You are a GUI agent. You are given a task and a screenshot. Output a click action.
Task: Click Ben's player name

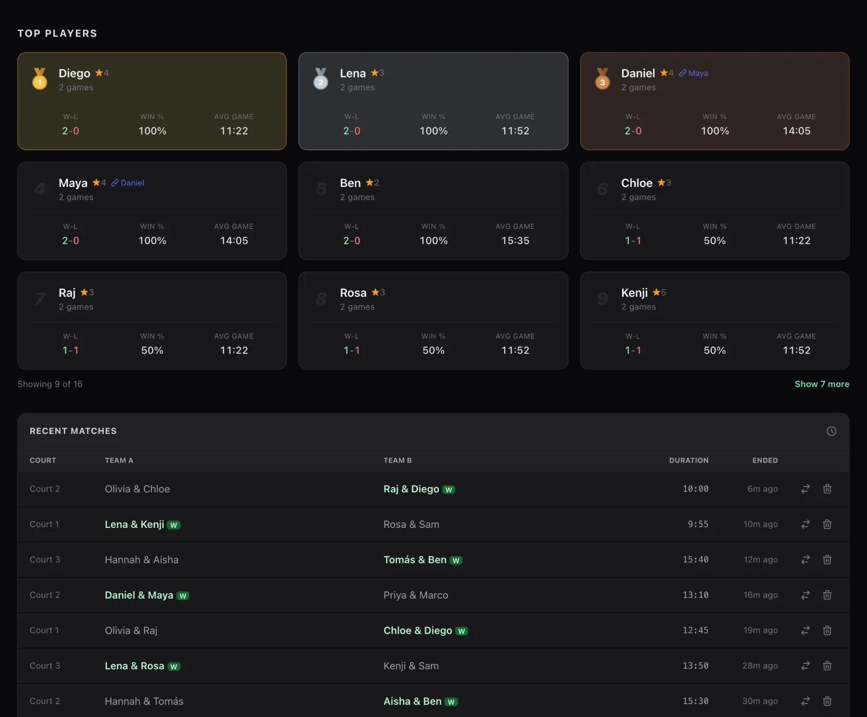point(350,183)
